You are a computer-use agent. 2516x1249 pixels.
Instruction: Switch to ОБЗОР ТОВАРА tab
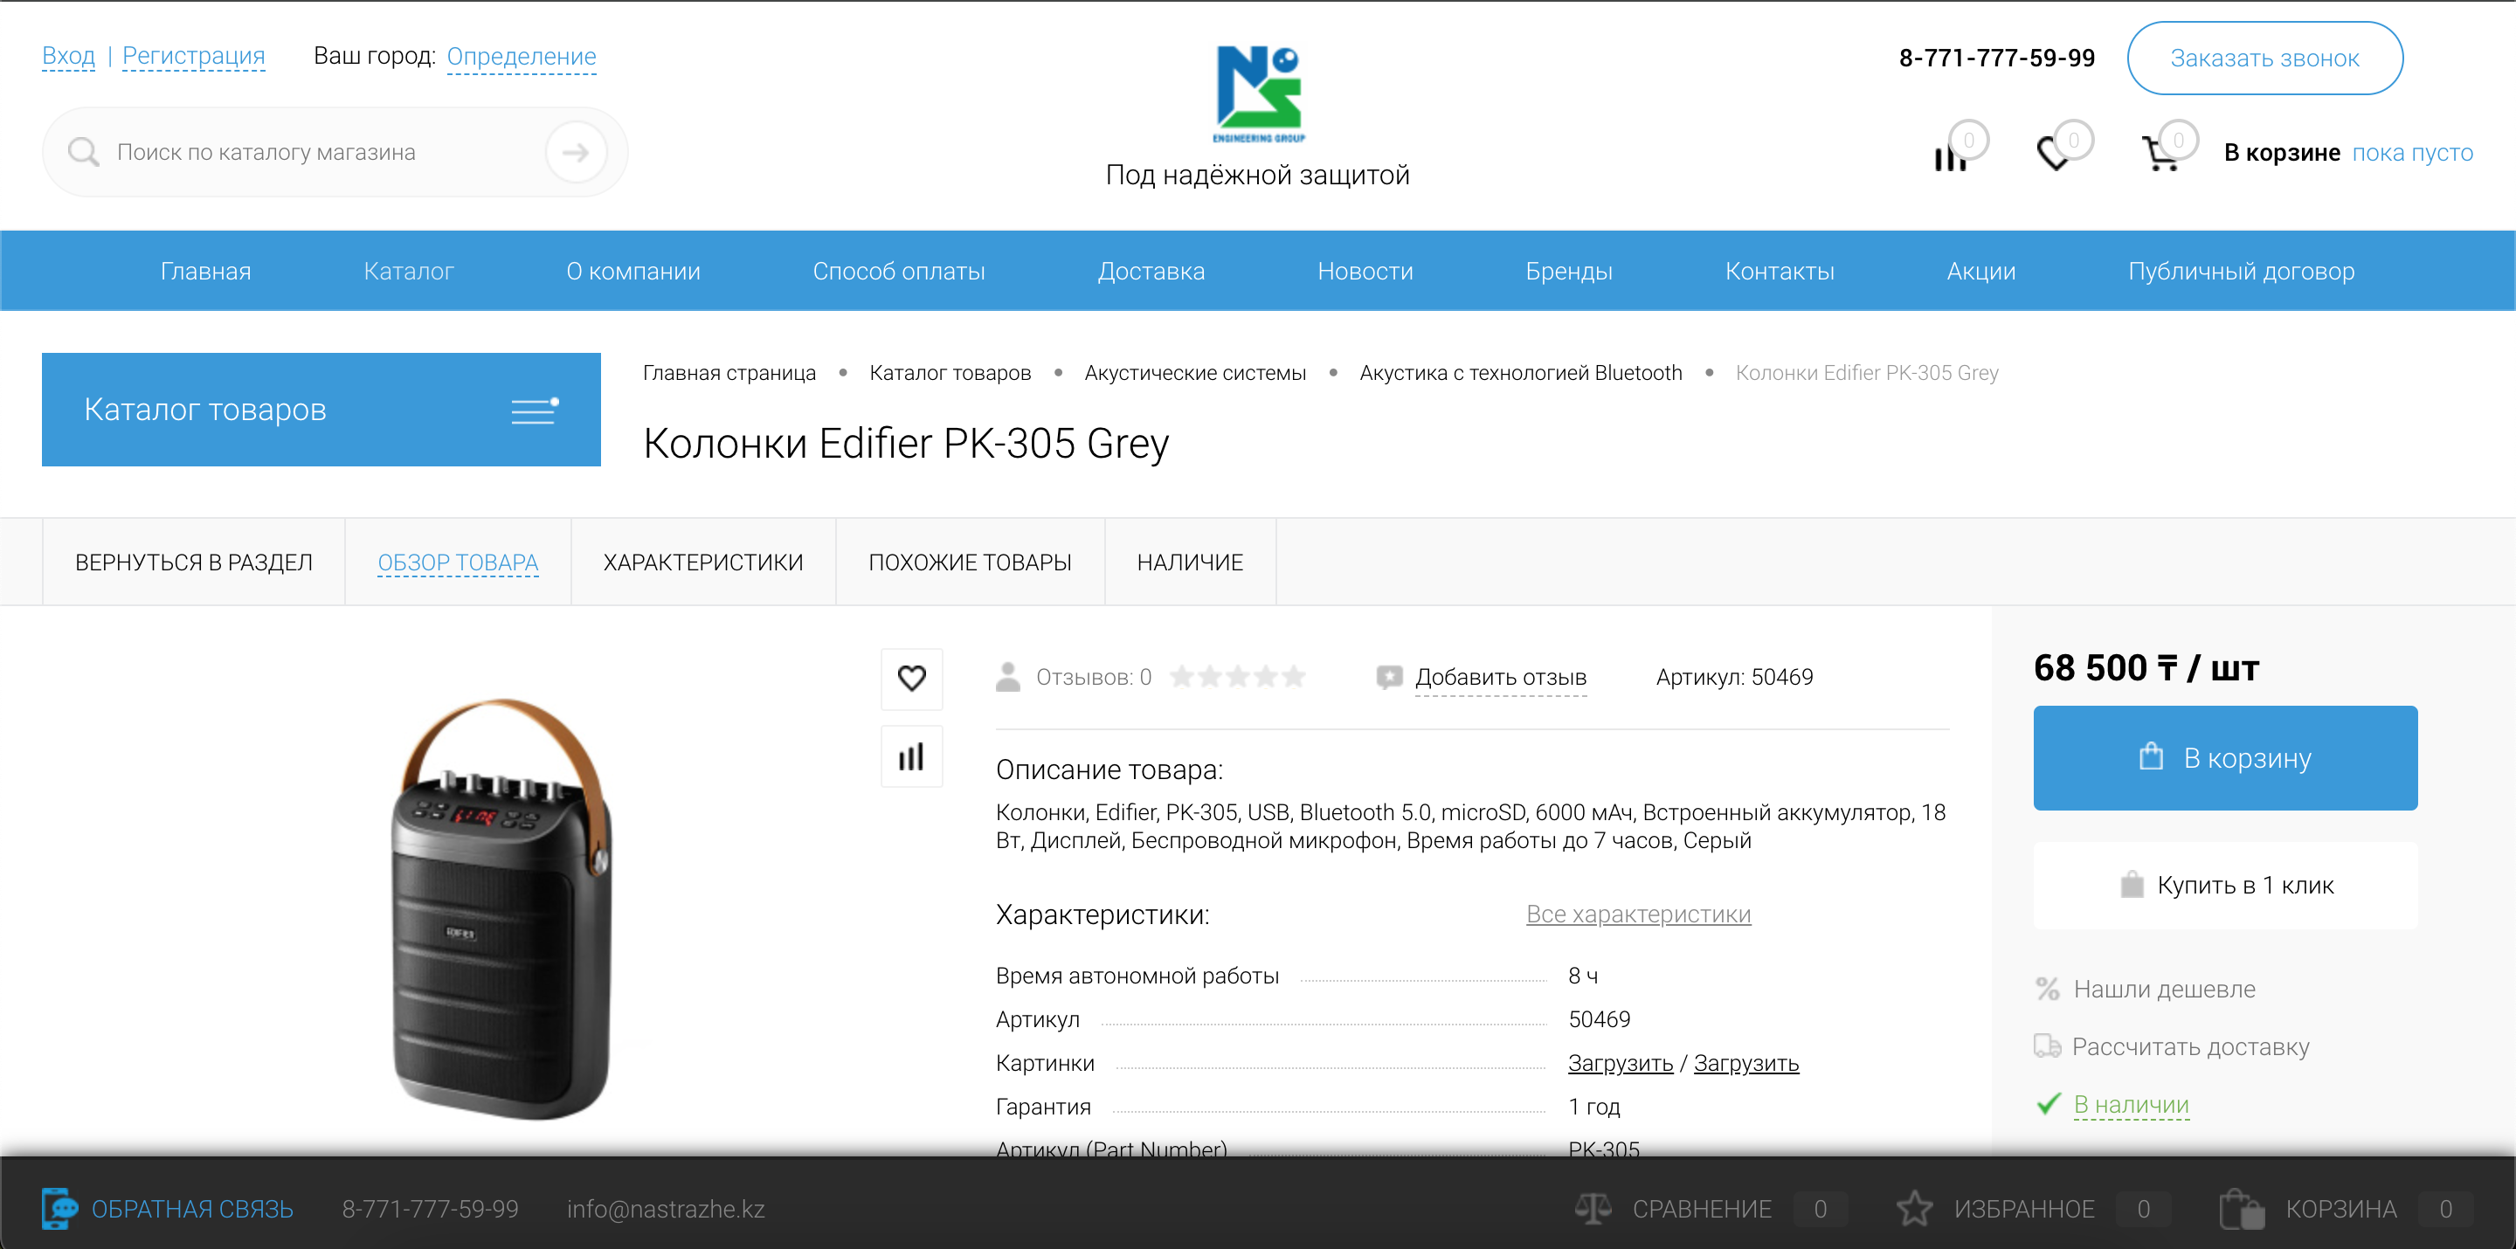(x=458, y=562)
